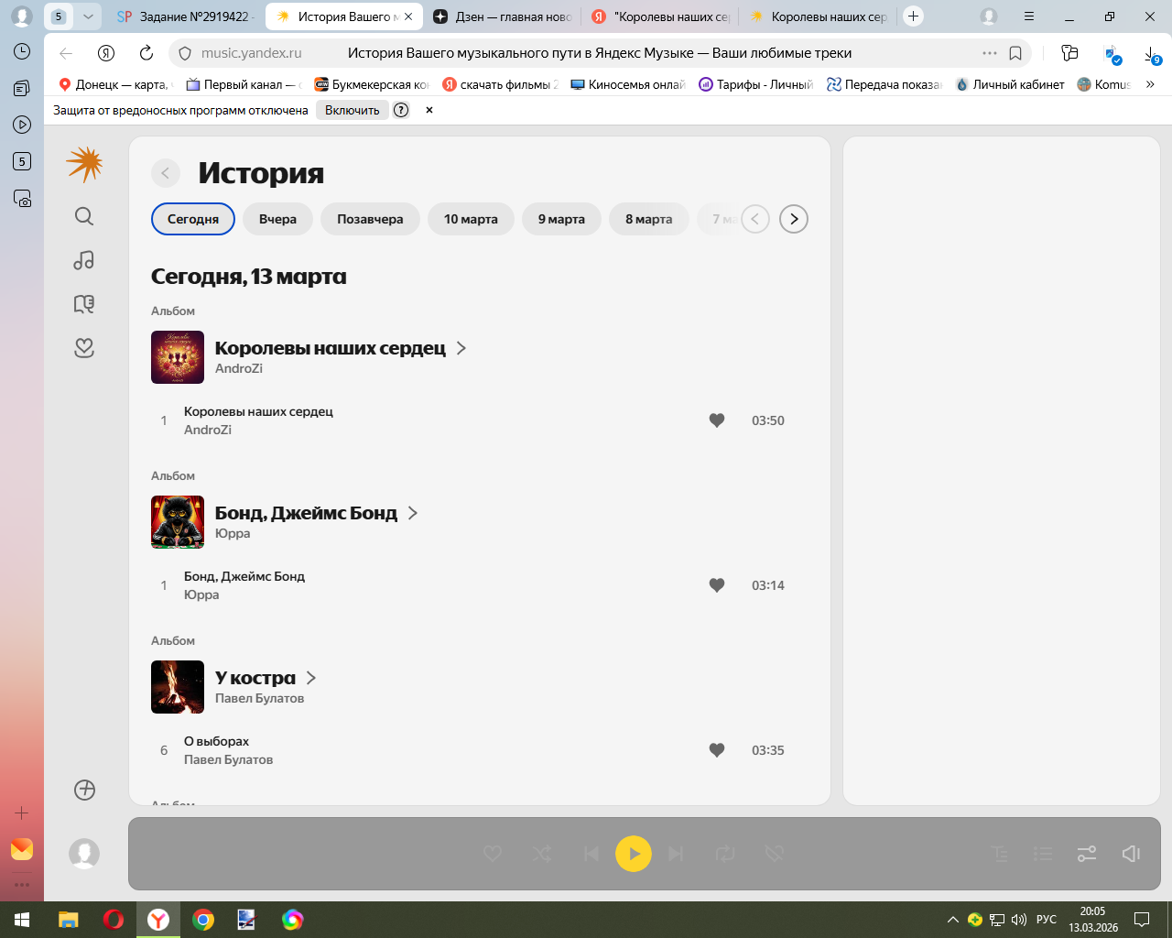Open Личный кабинет bookmark
The width and height of the screenshot is (1172, 938).
point(1010,84)
